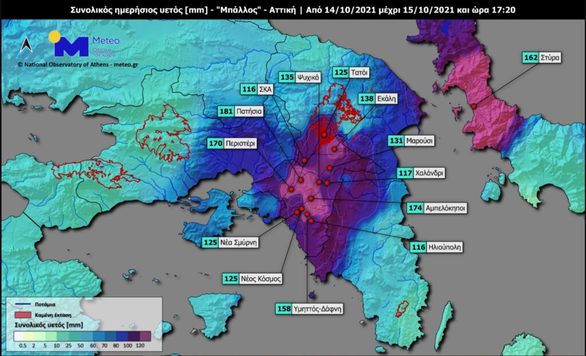The image size is (586, 356).
Task: Click the red Καμένη έκταση legend swatch
Action: coord(22,315)
